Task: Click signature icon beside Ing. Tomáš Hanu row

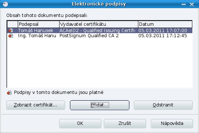Action: point(11,36)
